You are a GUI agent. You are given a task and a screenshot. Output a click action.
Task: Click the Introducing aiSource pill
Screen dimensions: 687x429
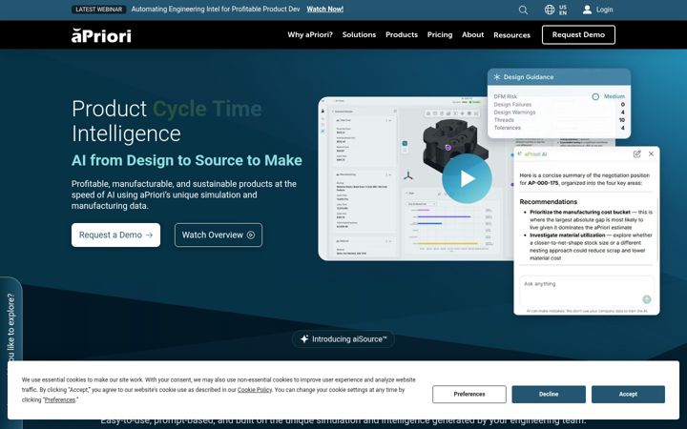[x=343, y=339]
